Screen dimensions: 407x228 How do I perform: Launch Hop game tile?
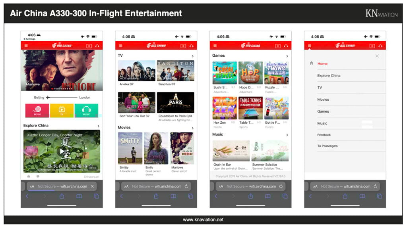250,73
